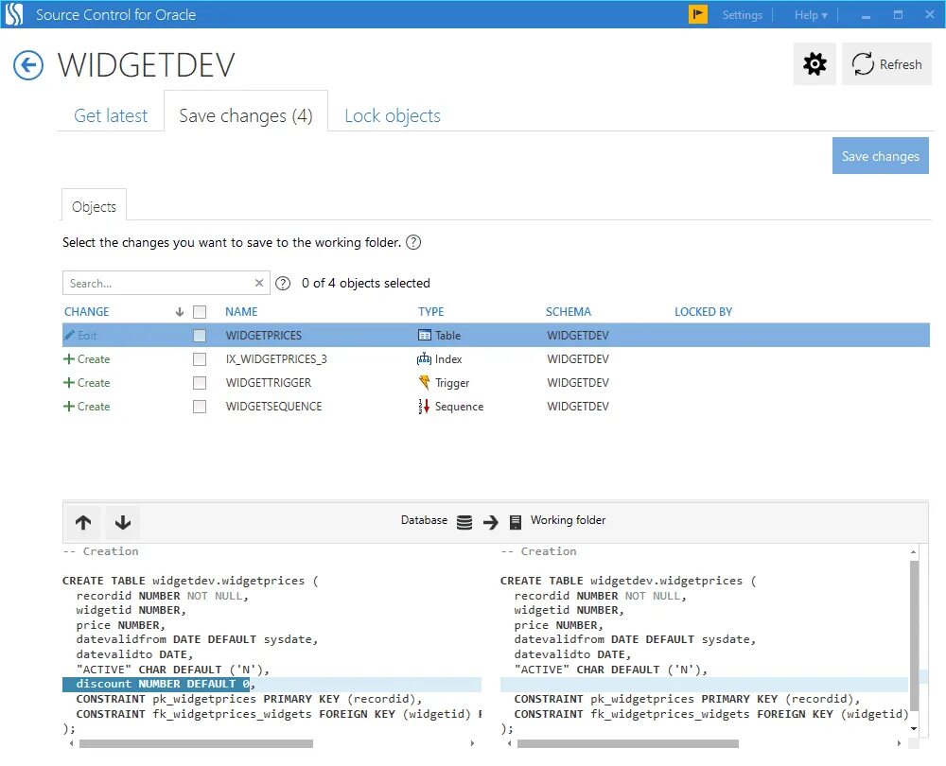Click the Trigger type label on WIDGETTRIGGER row
The height and width of the screenshot is (766, 946).
click(x=452, y=383)
